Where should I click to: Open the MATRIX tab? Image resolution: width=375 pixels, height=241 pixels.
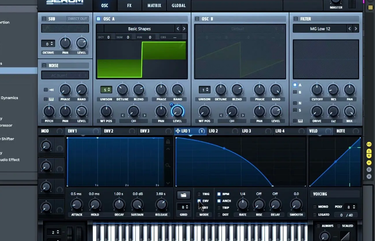pos(154,5)
